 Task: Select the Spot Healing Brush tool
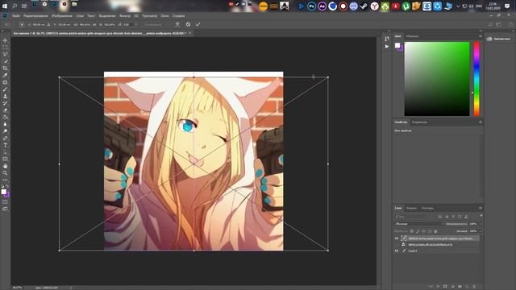click(x=5, y=82)
